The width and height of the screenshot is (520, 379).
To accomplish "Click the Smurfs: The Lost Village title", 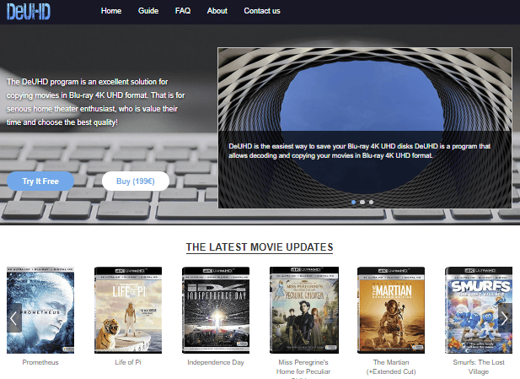I will (x=478, y=366).
